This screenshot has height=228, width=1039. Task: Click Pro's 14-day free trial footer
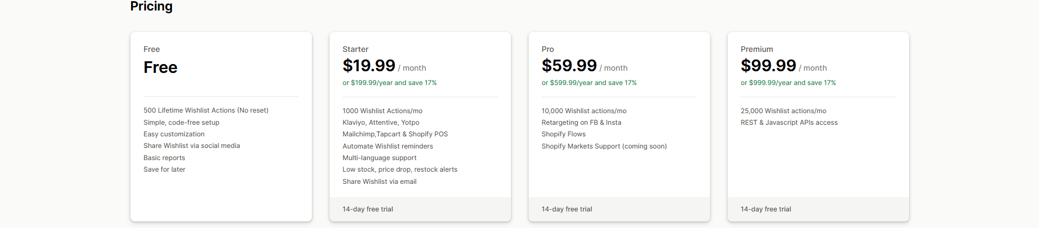tap(567, 209)
